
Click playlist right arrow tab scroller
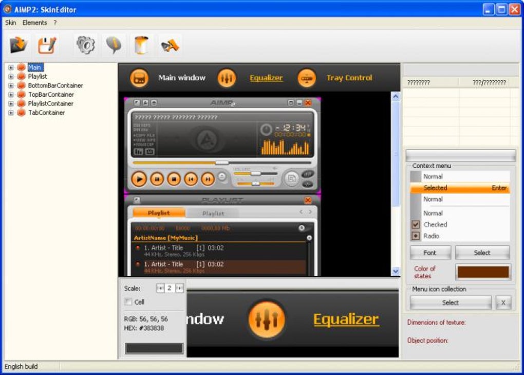(310, 212)
